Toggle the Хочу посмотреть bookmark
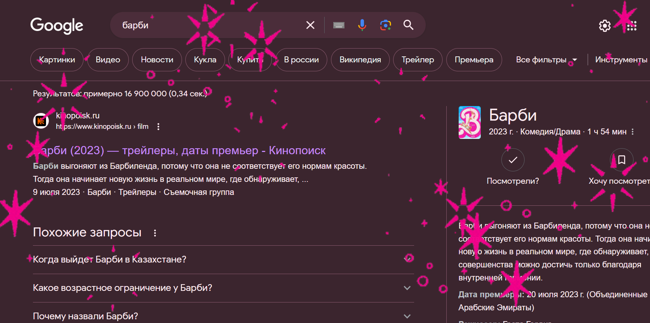Screen dimensions: 650x323 [x=622, y=160]
